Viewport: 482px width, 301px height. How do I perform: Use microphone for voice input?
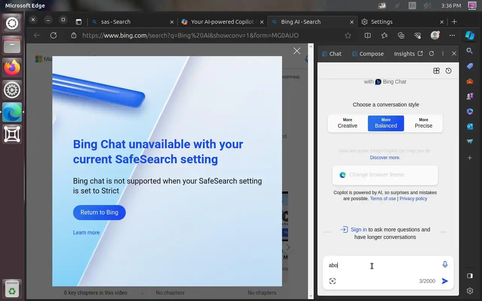point(445,265)
